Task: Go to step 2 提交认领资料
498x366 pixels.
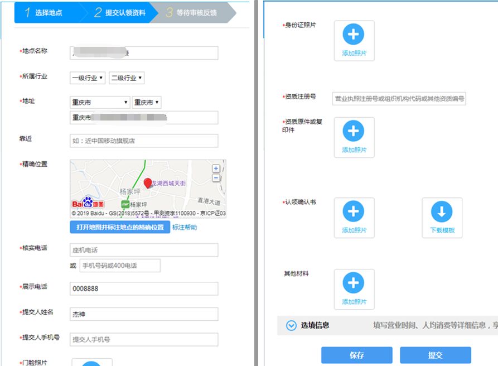Action: tap(120, 13)
